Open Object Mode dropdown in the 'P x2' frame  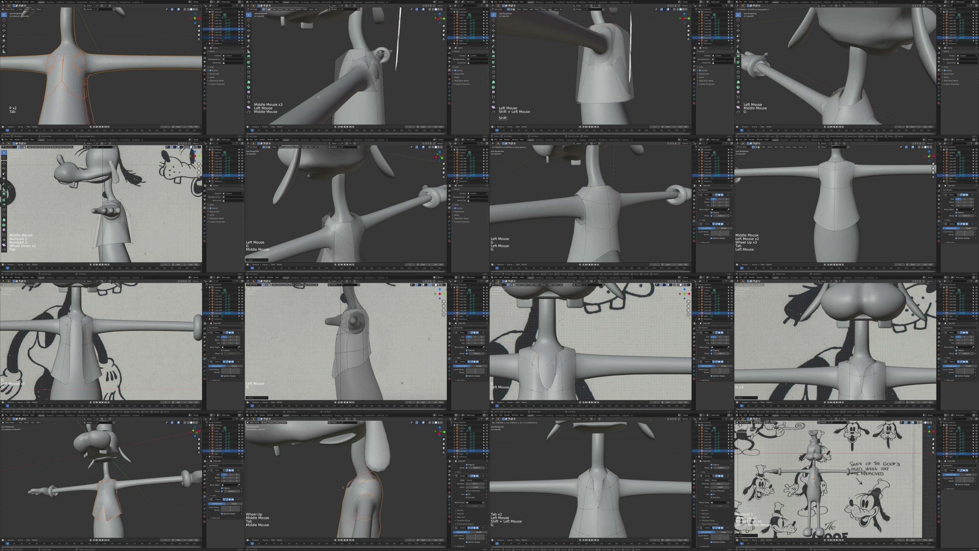(9, 9)
